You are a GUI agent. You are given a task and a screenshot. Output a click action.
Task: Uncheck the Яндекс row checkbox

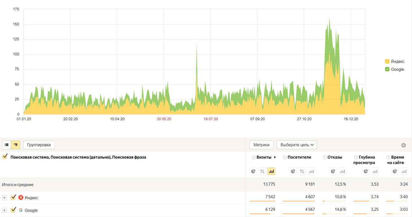coord(13,197)
